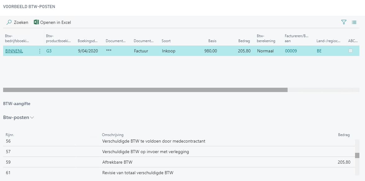The image size is (365, 181).
Task: Click vertical scrollbar thumb in BTW-aangifte list
Action: point(357,155)
